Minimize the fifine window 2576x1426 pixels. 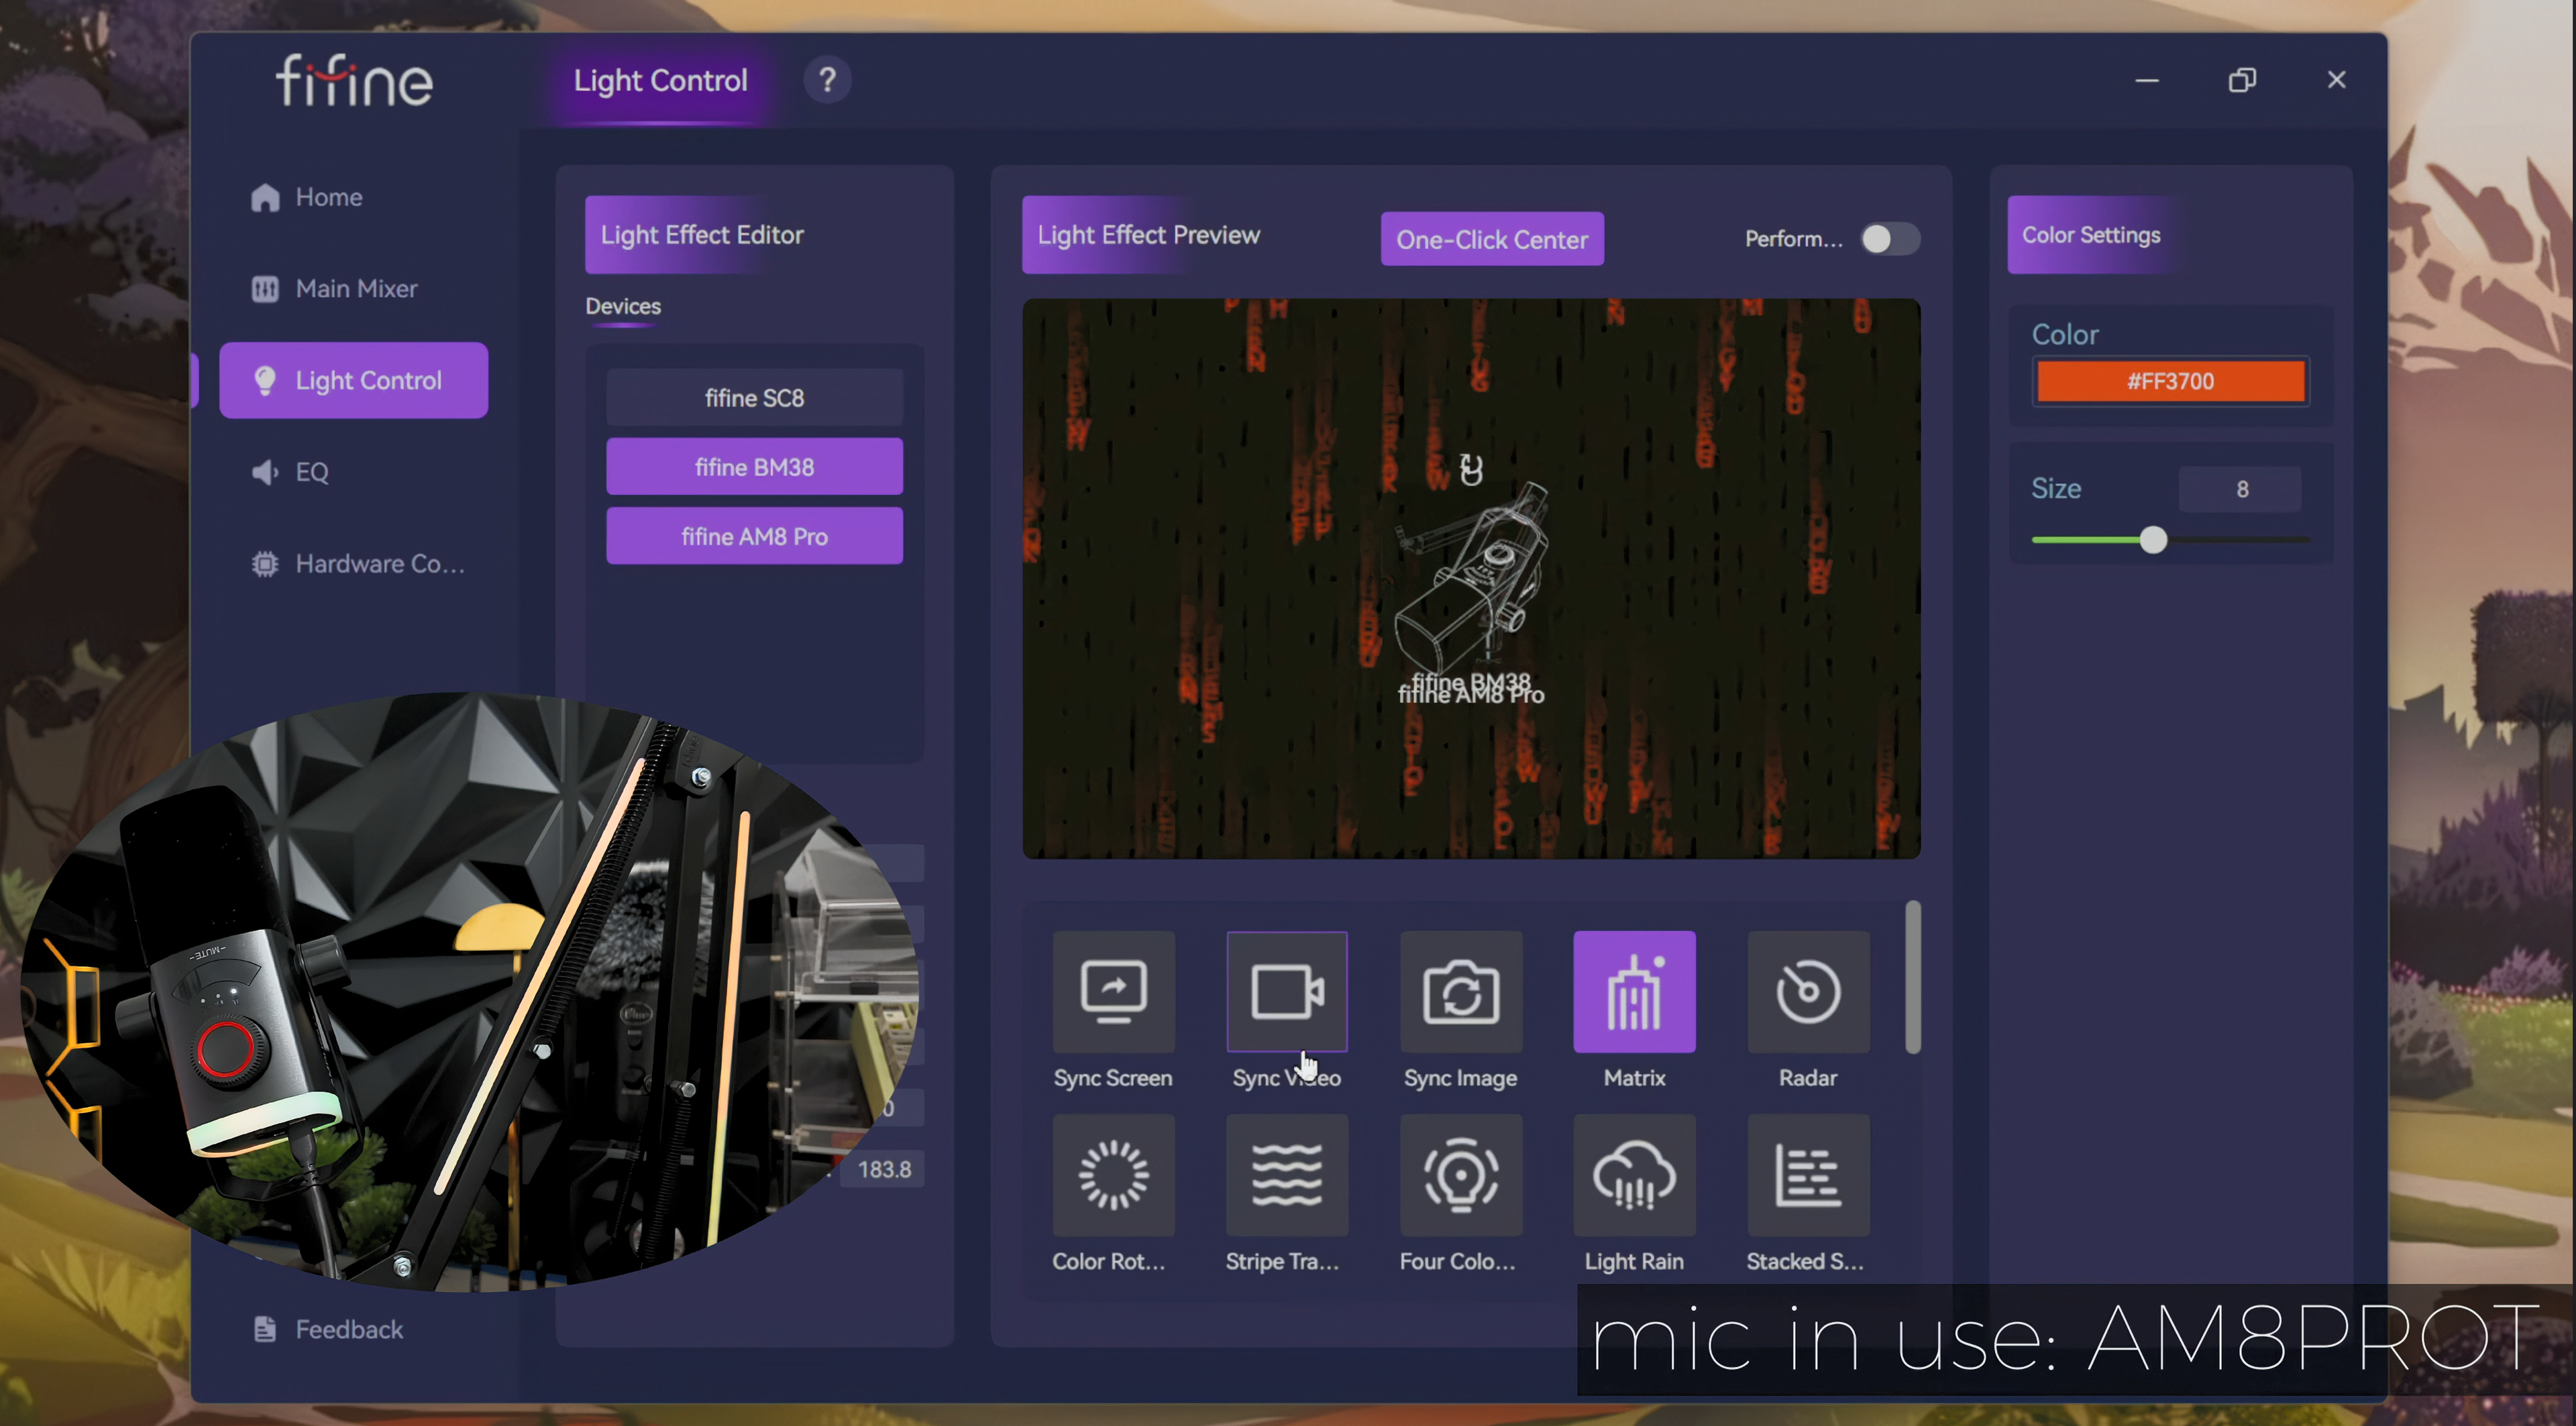[2147, 80]
